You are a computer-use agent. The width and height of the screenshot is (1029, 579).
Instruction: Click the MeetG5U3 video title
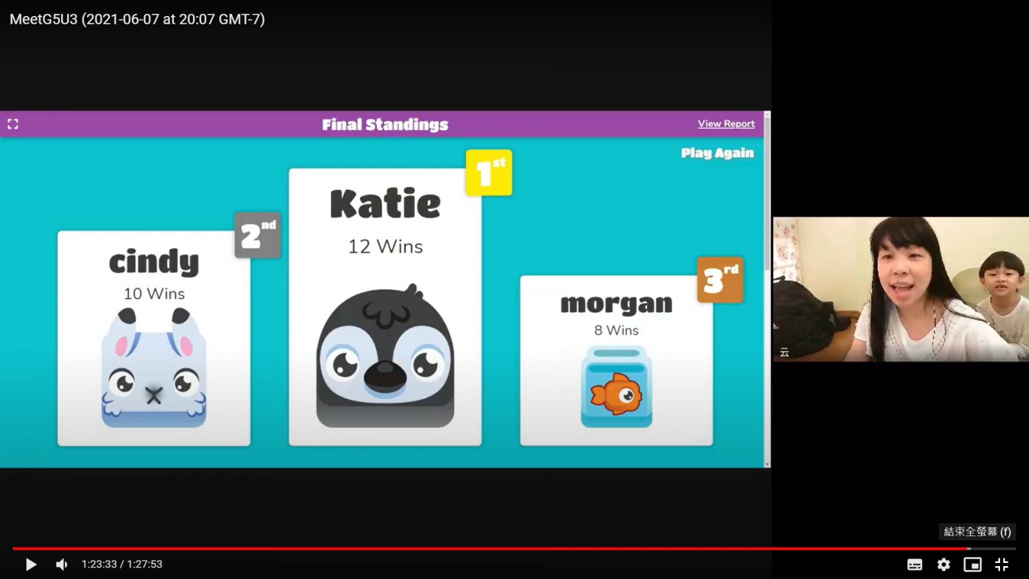click(137, 19)
